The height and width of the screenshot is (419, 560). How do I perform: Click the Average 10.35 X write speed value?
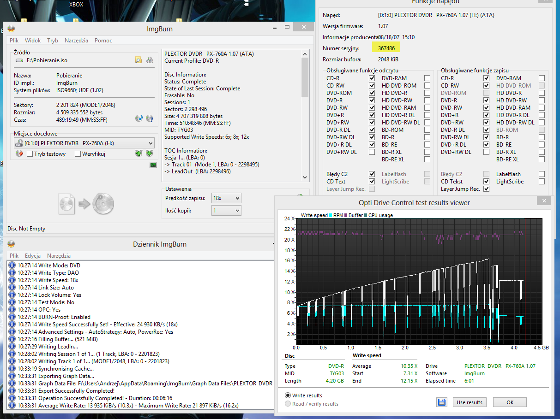tap(408, 366)
